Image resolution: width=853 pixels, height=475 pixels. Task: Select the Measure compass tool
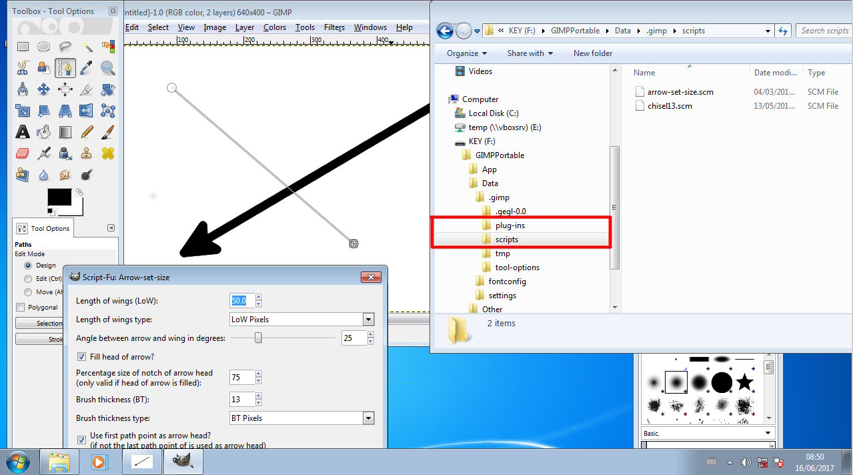pos(23,89)
